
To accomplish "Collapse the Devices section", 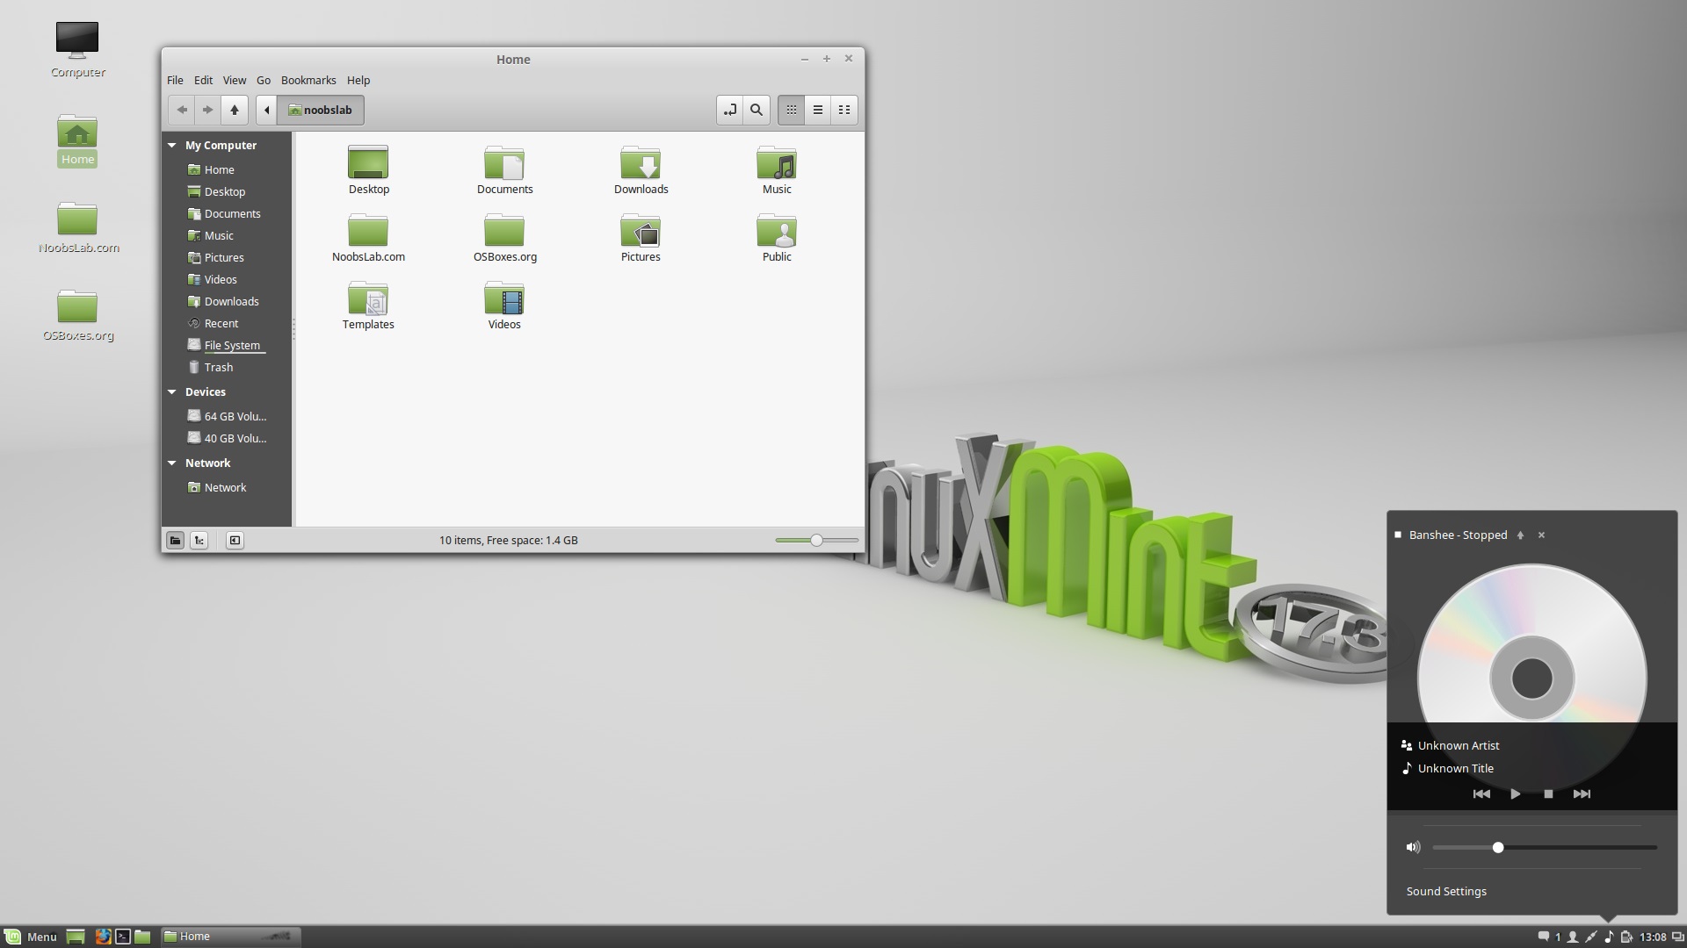I will click(x=172, y=391).
